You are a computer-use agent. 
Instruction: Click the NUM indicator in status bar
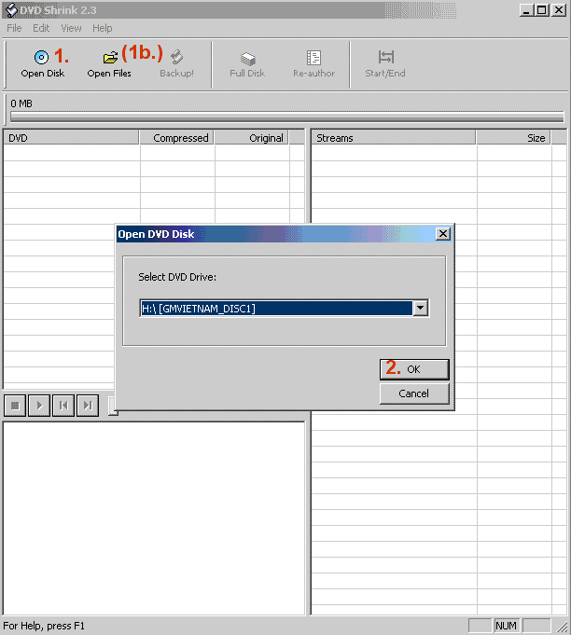click(x=507, y=626)
